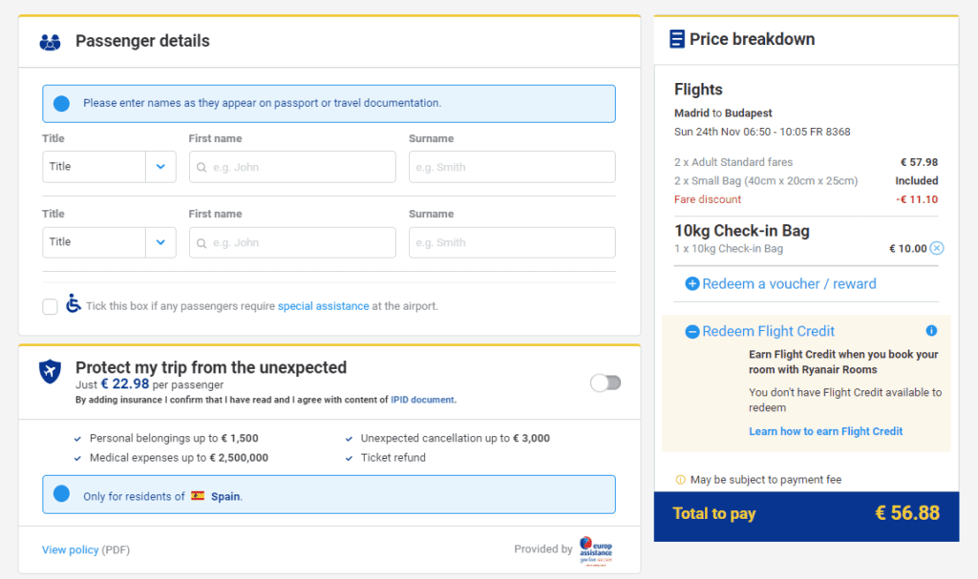Toggle the trip insurance switch on
The image size is (978, 579).
coord(606,383)
